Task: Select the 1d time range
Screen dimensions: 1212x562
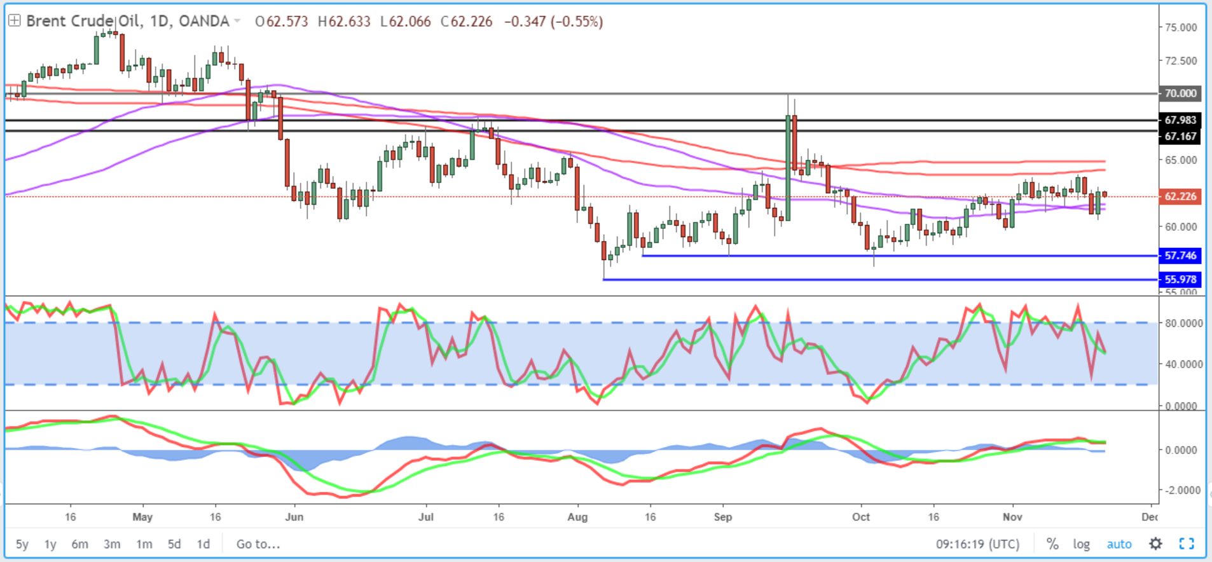Action: click(203, 544)
